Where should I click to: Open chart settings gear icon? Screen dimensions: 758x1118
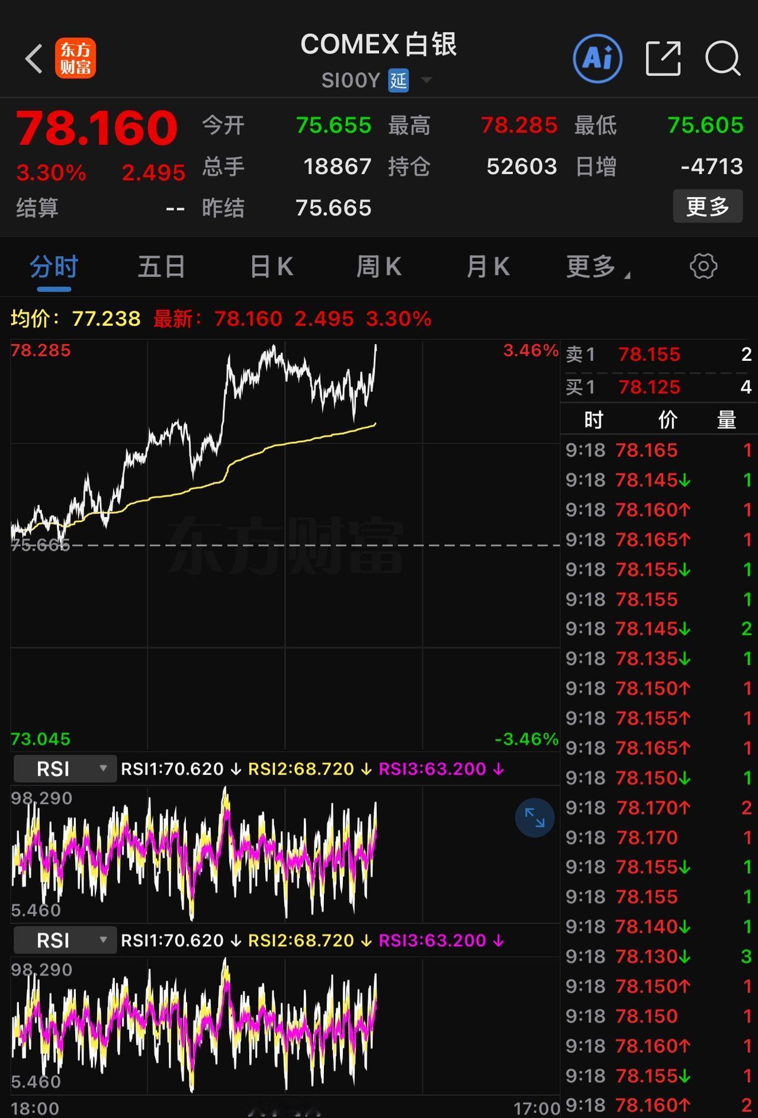[x=704, y=266]
